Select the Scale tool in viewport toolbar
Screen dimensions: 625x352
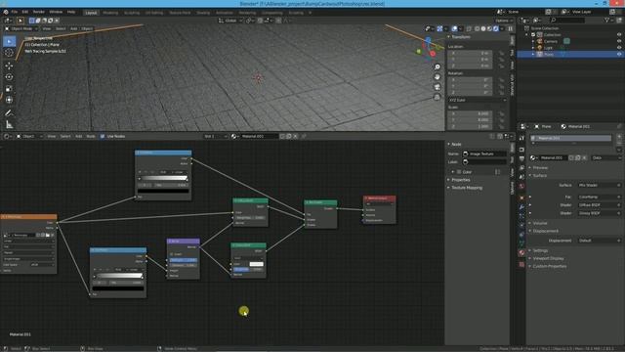tap(9, 89)
